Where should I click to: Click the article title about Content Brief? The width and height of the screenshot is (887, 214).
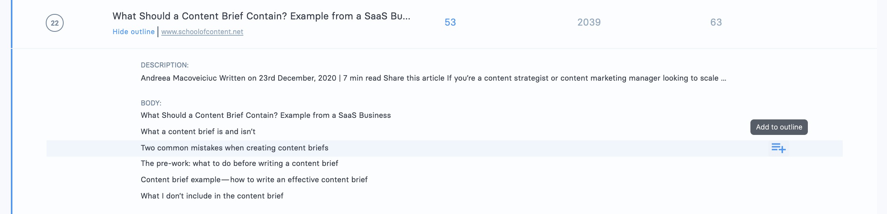pos(261,16)
